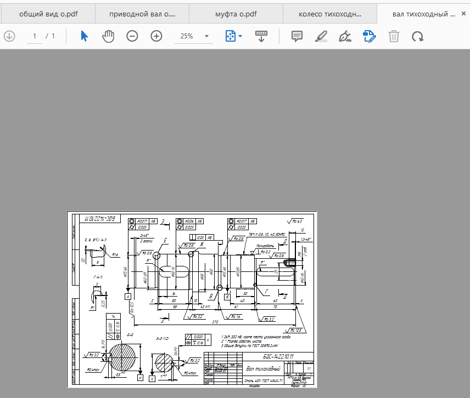Screen dimensions: 470x398
Task: Click the next page arrow icon
Action: pos(9,36)
